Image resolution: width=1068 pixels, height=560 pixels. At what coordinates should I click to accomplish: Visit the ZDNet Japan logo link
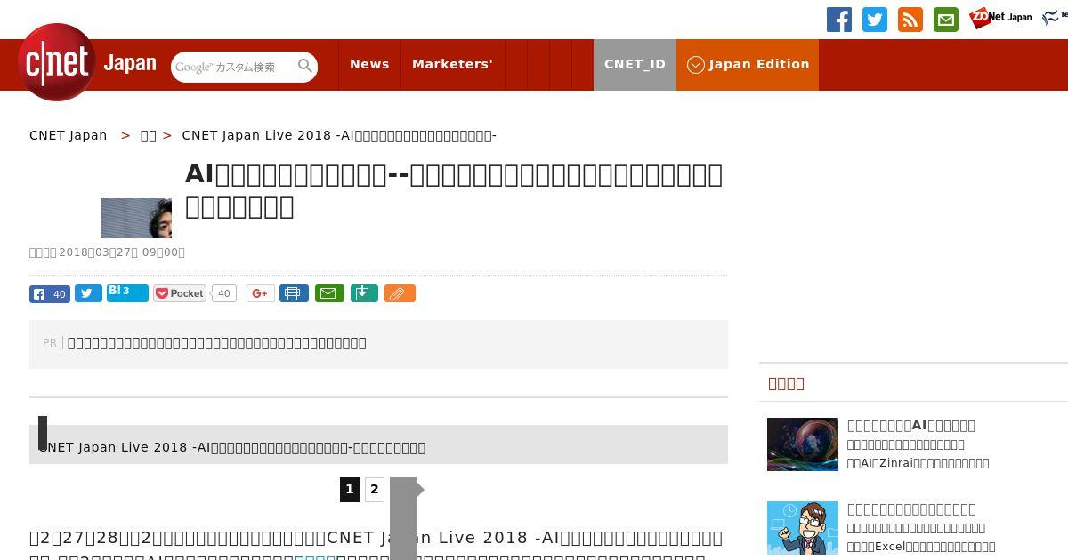tap(1000, 18)
